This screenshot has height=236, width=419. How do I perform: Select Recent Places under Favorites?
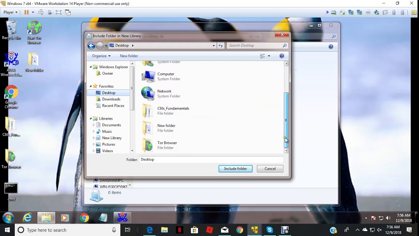click(113, 106)
